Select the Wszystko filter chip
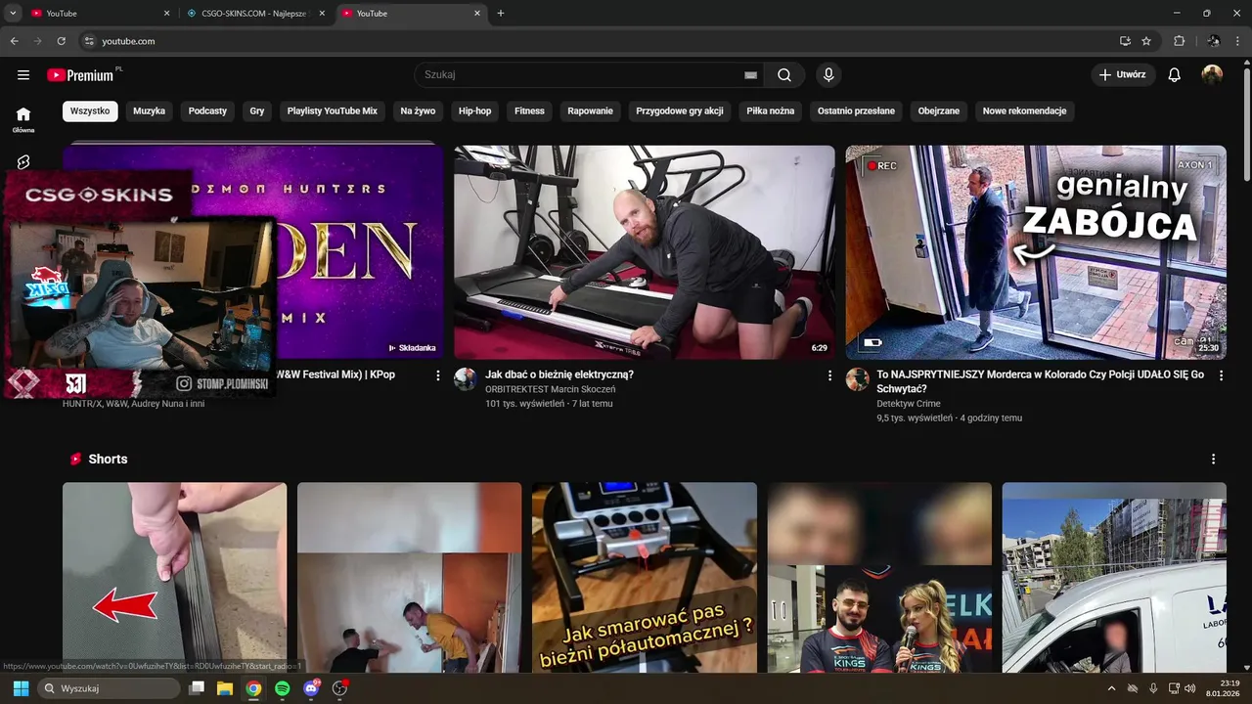Image resolution: width=1252 pixels, height=704 pixels. (x=90, y=111)
